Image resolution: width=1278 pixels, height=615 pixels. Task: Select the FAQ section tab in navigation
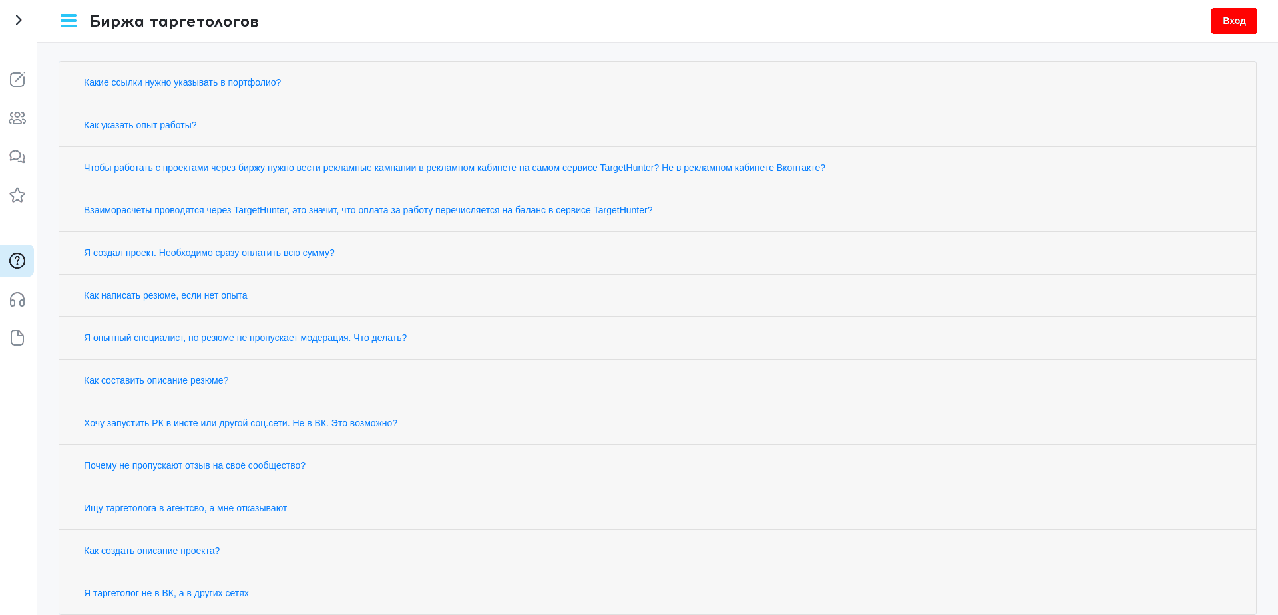[x=17, y=261]
